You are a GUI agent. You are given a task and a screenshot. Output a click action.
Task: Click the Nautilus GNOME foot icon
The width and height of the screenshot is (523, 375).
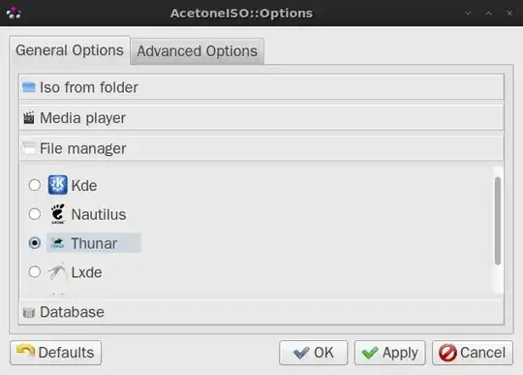pos(58,214)
